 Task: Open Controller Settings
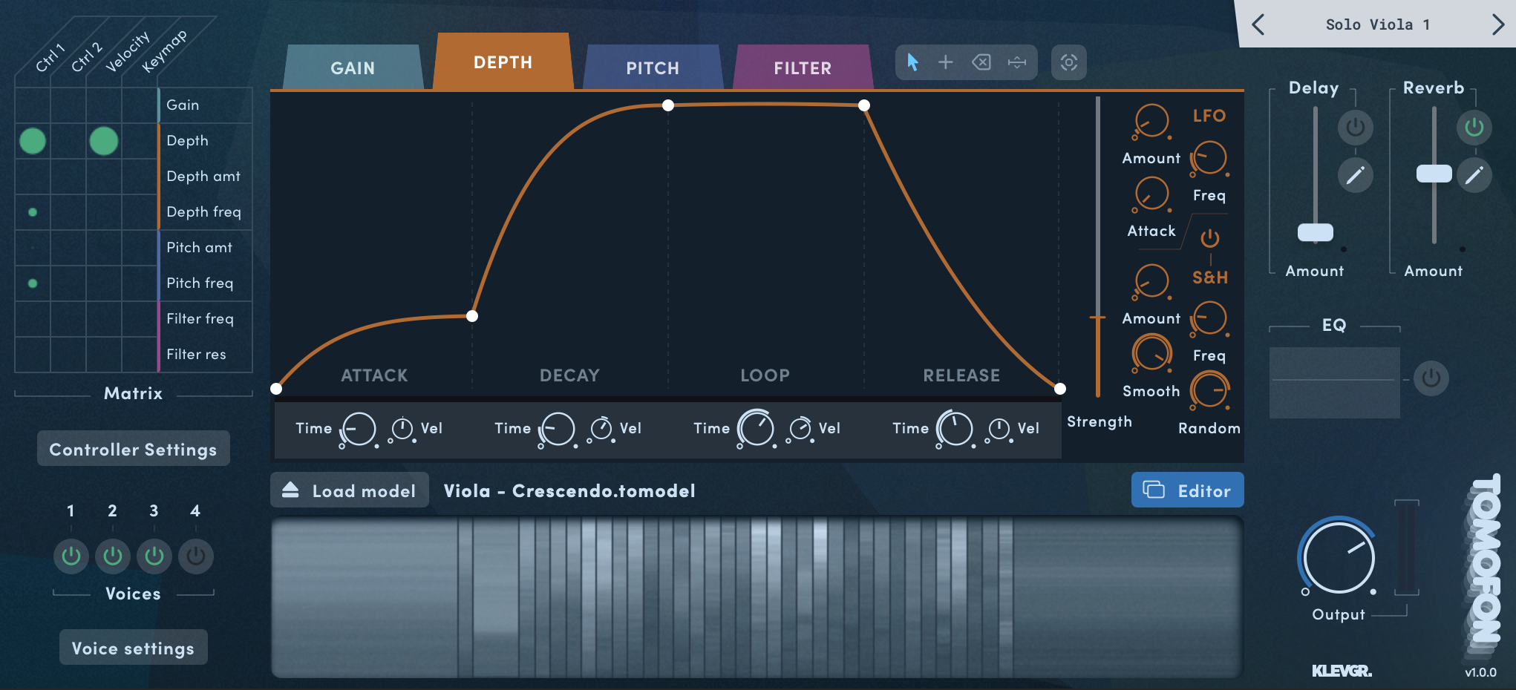pos(133,449)
